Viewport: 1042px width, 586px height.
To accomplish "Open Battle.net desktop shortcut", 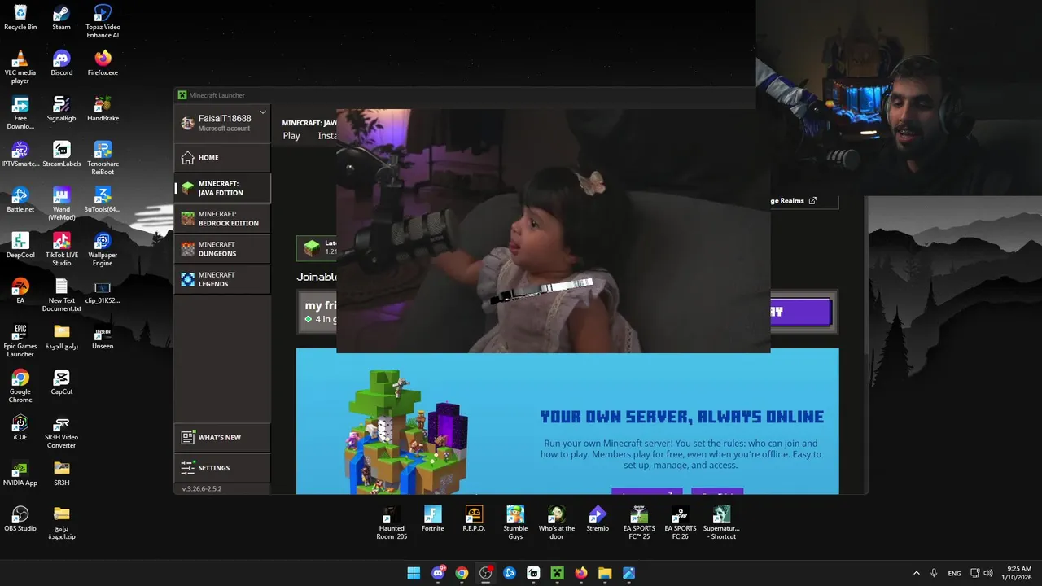I will tap(20, 199).
